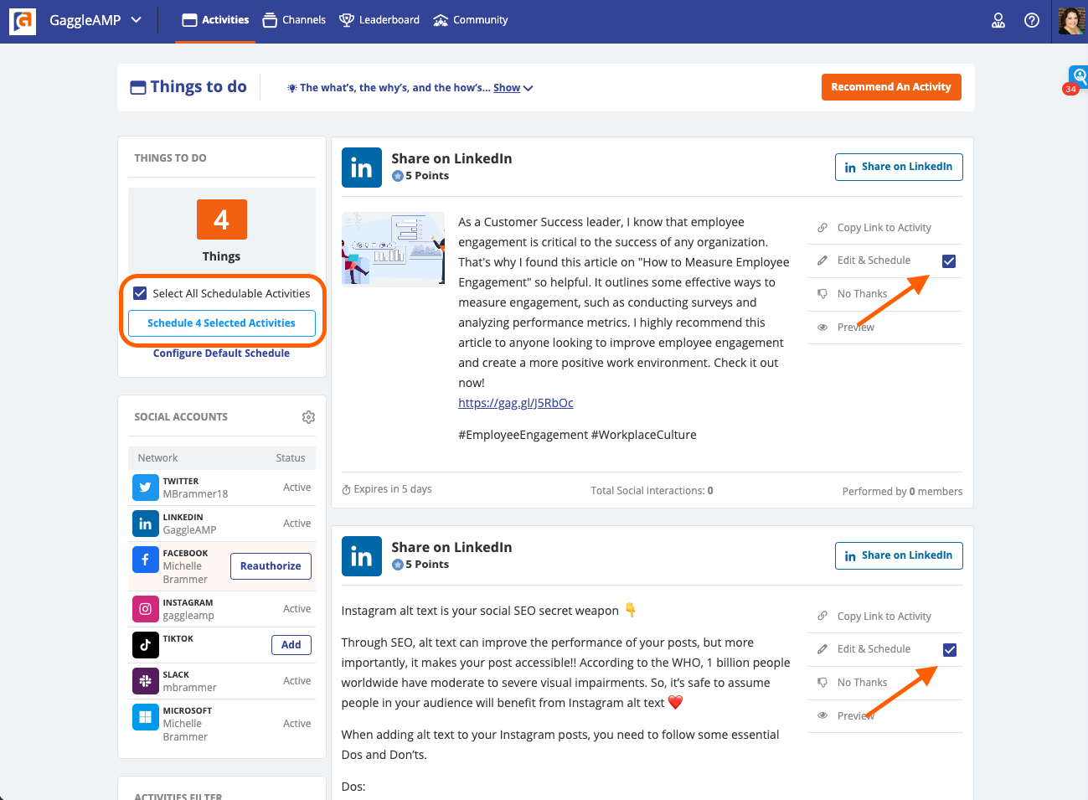Click the points star icon on employee engagement post
Screen dimensions: 1088x800
[x=398, y=176]
